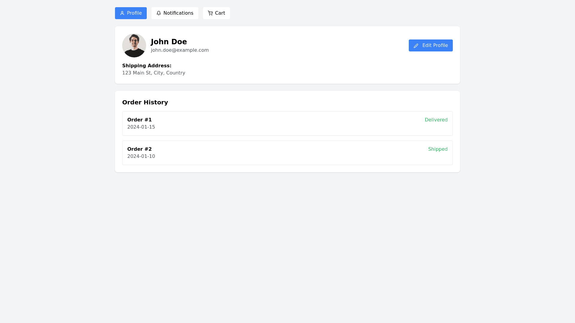Select the 123 Main St address text
The width and height of the screenshot is (575, 323).
[x=154, y=73]
